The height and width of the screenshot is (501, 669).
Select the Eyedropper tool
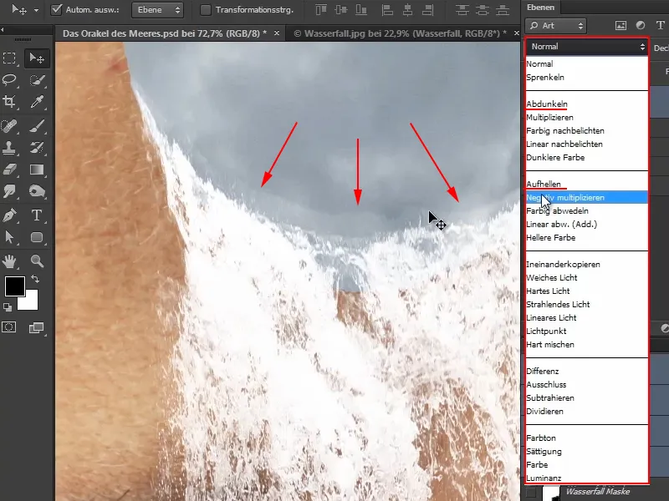pyautogui.click(x=37, y=102)
